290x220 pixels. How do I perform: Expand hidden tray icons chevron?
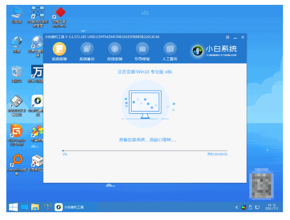click(x=237, y=207)
